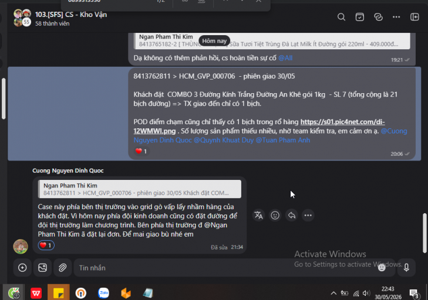Click the chat scrollbar on the right edge

pyautogui.click(x=424, y=233)
